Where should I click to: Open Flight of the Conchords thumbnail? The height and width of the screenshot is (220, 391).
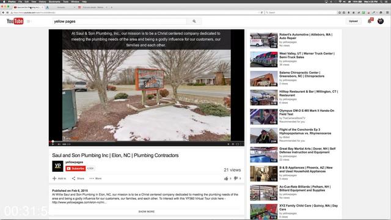(x=263, y=136)
